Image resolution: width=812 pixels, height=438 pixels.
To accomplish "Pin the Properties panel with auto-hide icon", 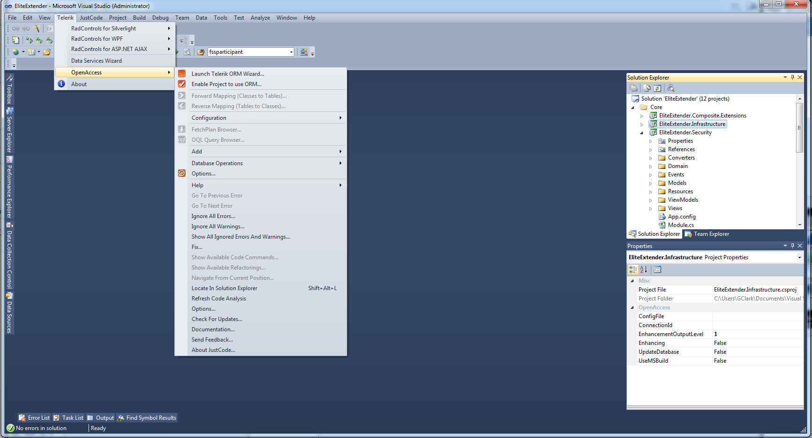I will [x=793, y=246].
